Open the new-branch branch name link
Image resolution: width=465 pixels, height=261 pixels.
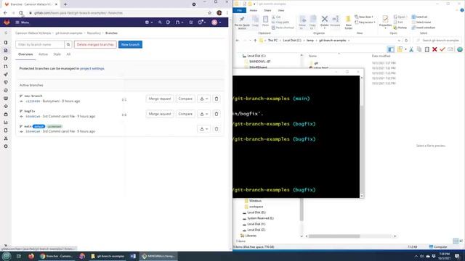33,96
